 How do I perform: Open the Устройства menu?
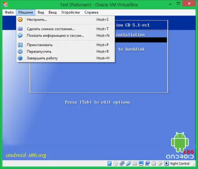point(70,12)
